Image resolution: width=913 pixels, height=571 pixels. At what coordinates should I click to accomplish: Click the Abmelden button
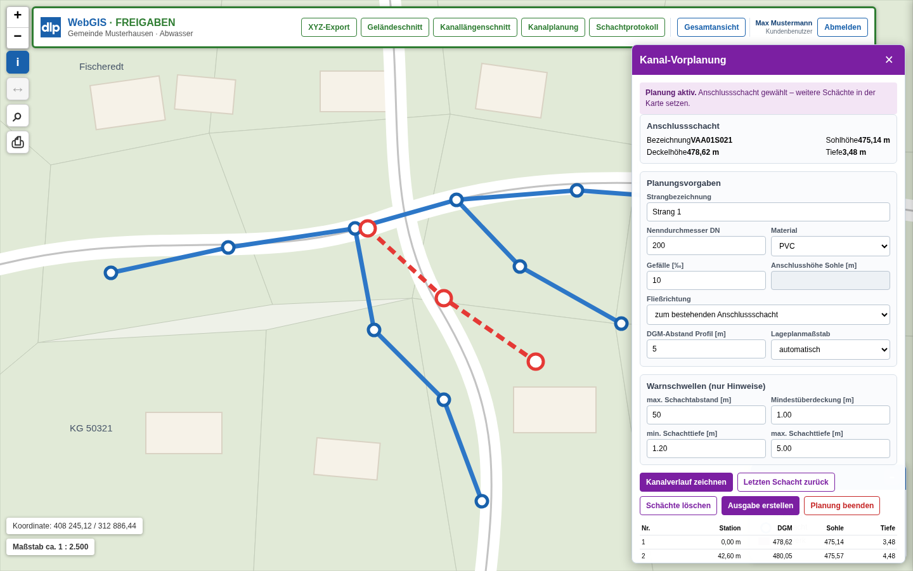pyautogui.click(x=843, y=27)
